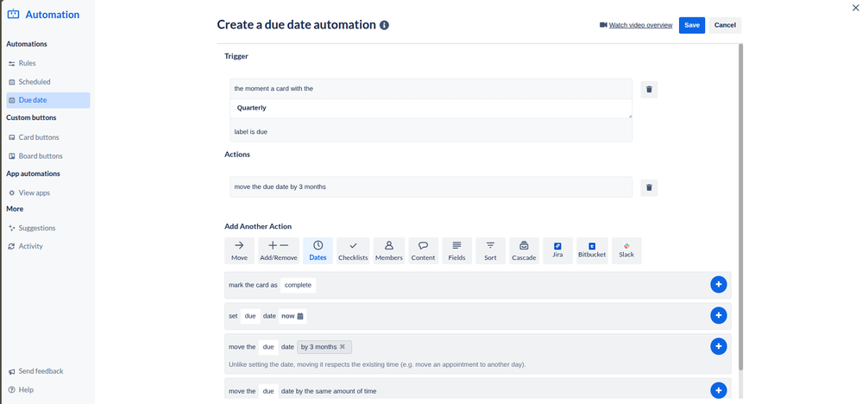Select the Fields action tab
This screenshot has height=404, width=862.
tap(456, 250)
